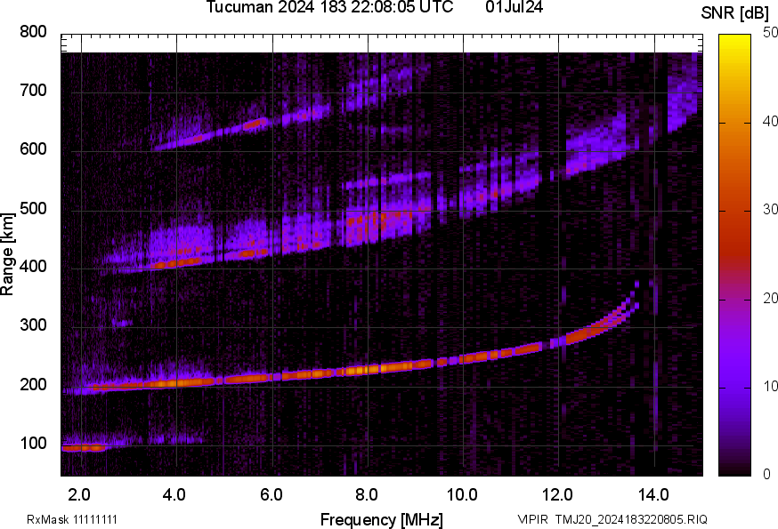Click the colorbar tick label '40'
Screen dimensions: 778x529
[x=770, y=122]
